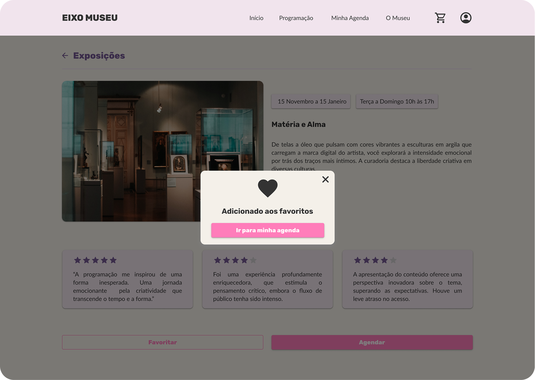535x380 pixels.
Task: Go to the Início menu item
Action: click(256, 18)
